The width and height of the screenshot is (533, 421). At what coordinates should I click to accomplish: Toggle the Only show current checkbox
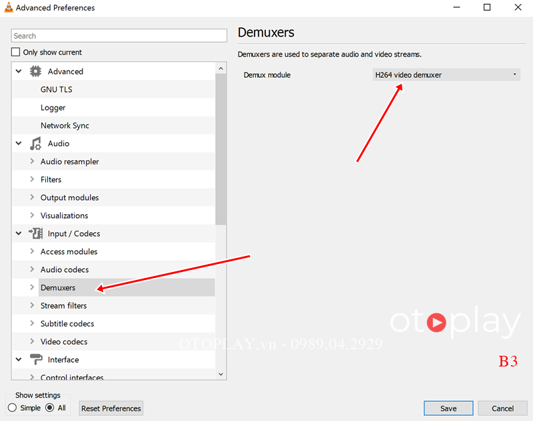pos(15,53)
